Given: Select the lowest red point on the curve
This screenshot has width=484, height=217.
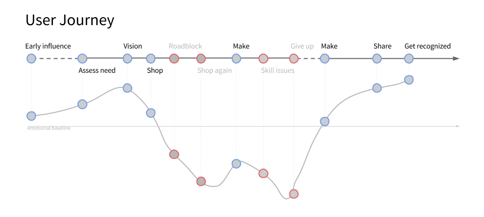Looking at the screenshot, I should [x=293, y=194].
